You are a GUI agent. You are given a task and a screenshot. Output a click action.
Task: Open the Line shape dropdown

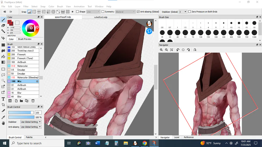(x=93, y=12)
